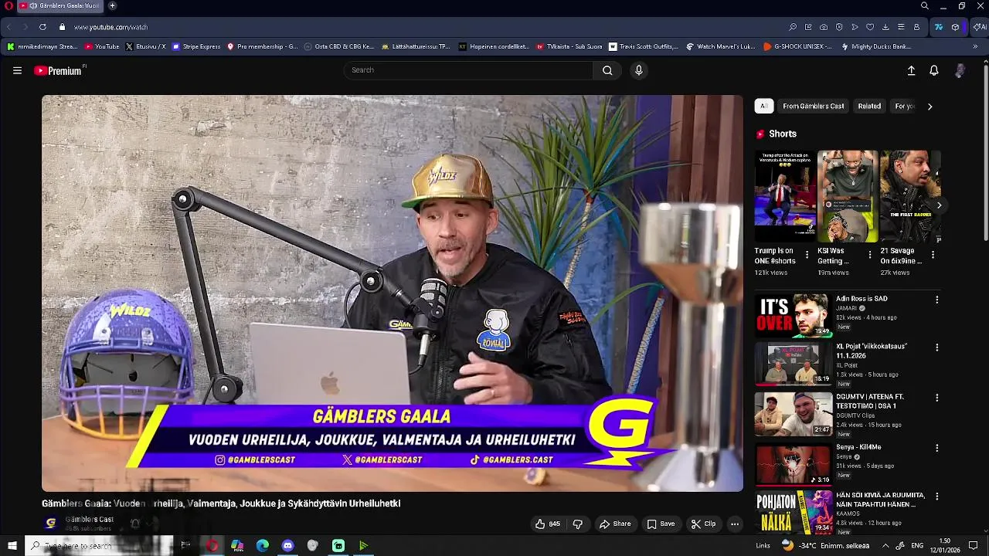989x556 pixels.
Task: Open options for XL Pojat viikkokatsaus video
Action: pyautogui.click(x=936, y=347)
